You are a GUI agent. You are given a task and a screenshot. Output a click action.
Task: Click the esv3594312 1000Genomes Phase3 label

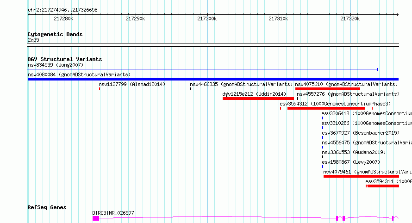[x=335, y=104]
